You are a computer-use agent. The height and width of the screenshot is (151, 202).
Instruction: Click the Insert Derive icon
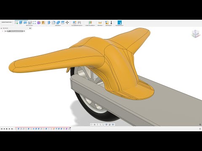[x=107, y=22]
